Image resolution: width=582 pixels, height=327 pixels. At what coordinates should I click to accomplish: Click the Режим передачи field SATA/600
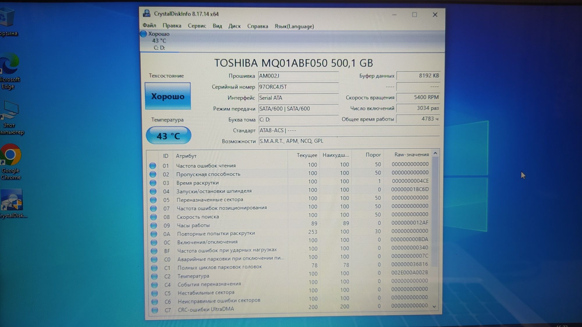click(298, 109)
